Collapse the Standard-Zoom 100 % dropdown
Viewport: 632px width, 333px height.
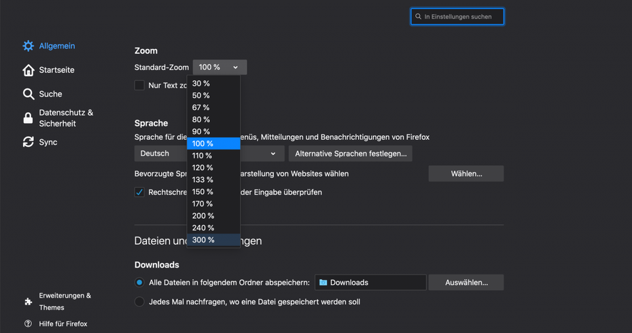(x=220, y=67)
